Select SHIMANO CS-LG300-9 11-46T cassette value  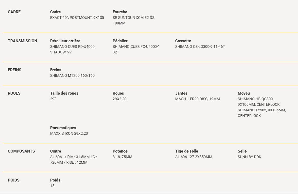click(x=200, y=47)
